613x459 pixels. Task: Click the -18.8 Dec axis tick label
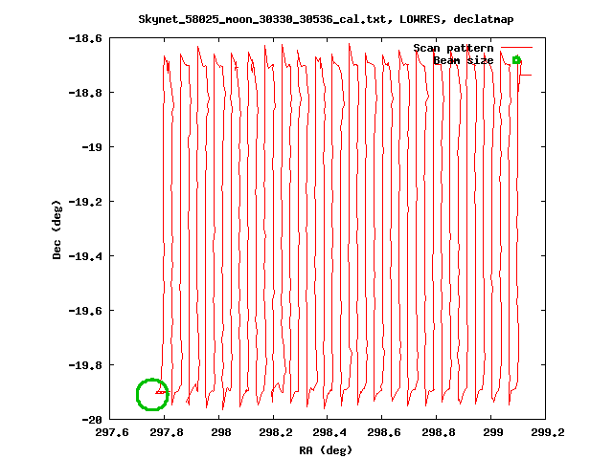85,93
